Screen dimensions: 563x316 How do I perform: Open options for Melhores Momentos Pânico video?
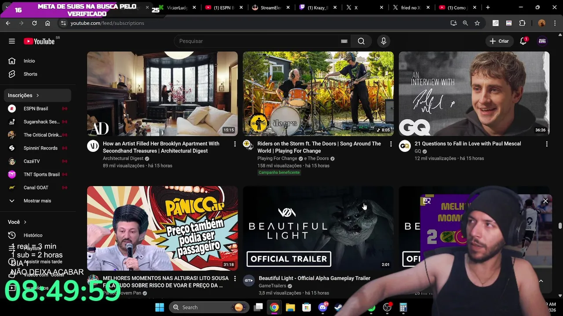[x=235, y=279]
